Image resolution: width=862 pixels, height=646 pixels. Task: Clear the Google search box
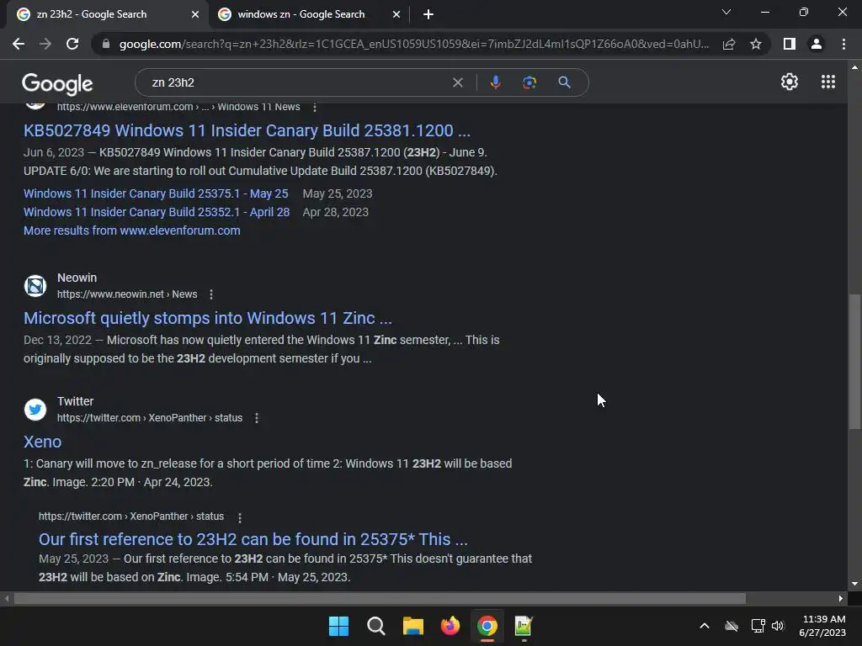(x=457, y=82)
